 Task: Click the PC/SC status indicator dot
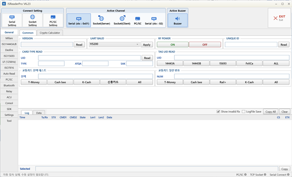pyautogui.click(x=245, y=174)
